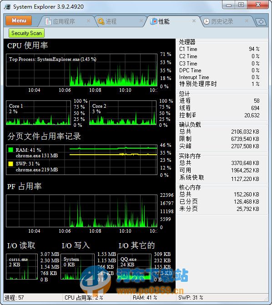Click status bar '进程: 57'
The image size is (272, 305).
click(x=14, y=298)
